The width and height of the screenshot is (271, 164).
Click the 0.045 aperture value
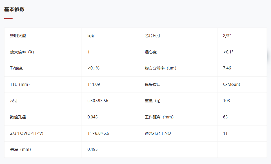point(92,117)
